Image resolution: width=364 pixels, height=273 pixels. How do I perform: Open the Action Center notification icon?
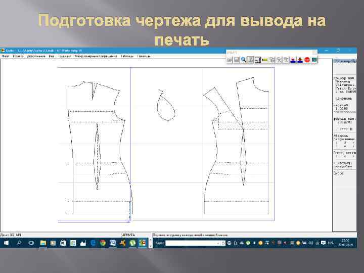(323, 243)
